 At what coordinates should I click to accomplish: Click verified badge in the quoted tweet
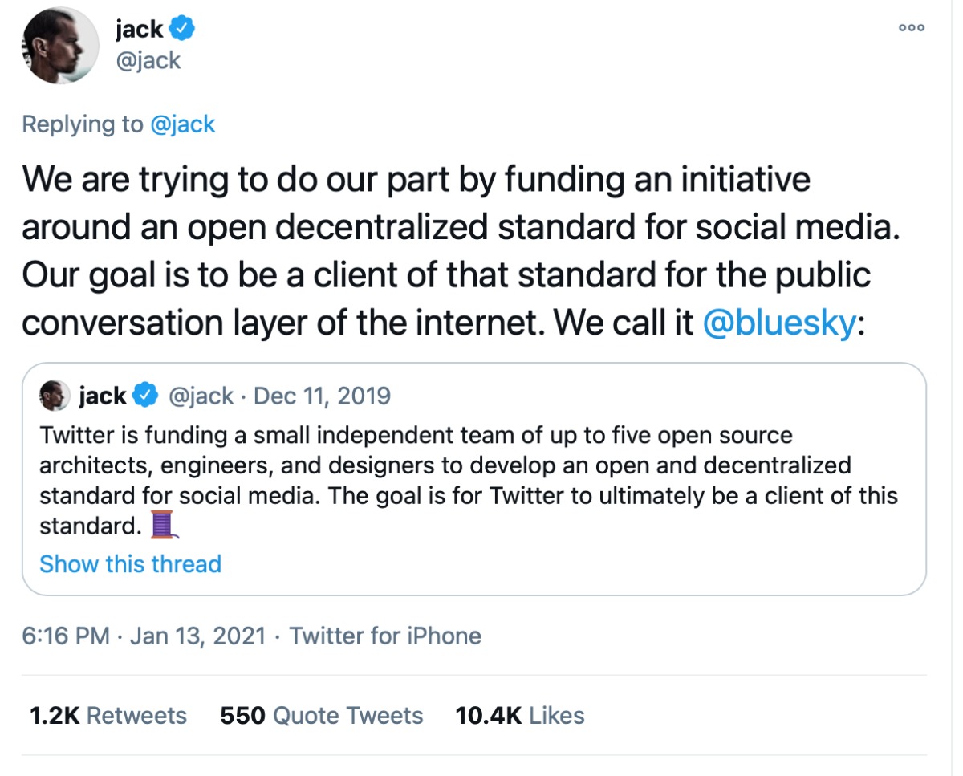click(144, 396)
